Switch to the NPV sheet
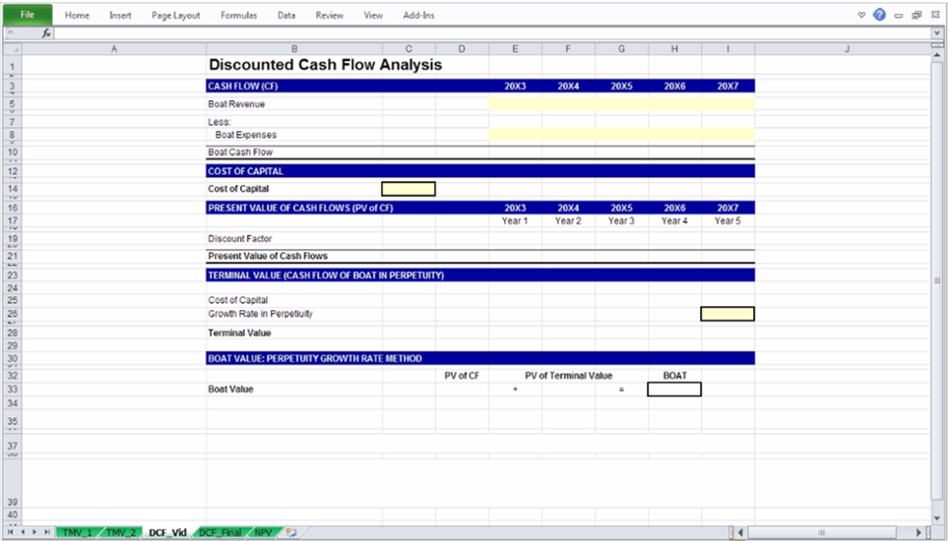The width and height of the screenshot is (948, 541). pos(263,532)
